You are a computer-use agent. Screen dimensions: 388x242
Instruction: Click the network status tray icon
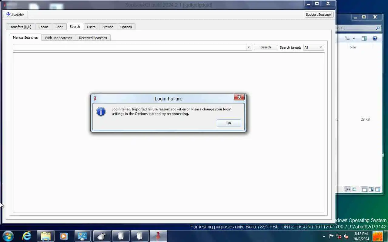pos(339,236)
